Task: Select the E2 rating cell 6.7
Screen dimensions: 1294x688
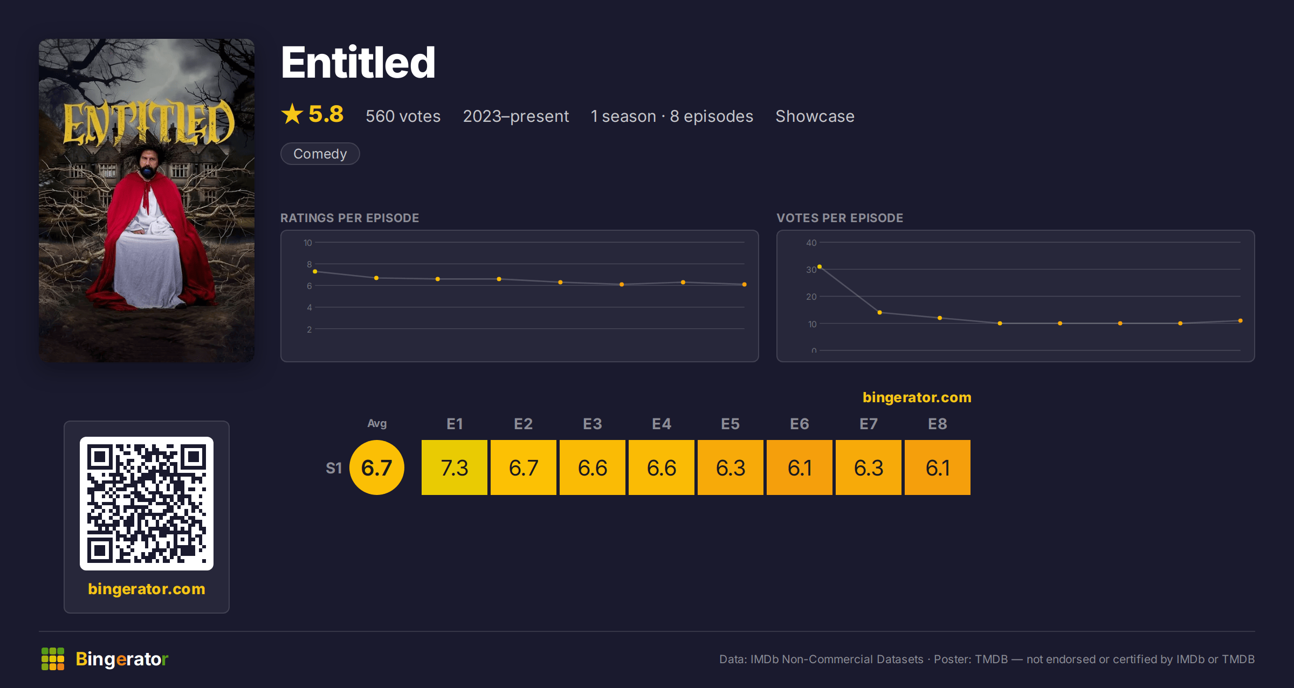Action: pos(524,467)
